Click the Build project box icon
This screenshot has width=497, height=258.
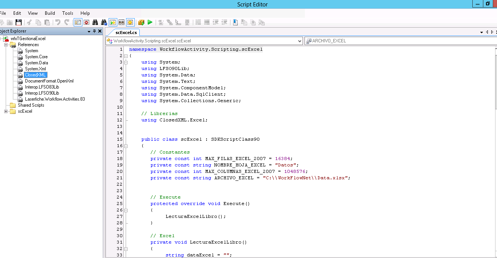pos(141,23)
